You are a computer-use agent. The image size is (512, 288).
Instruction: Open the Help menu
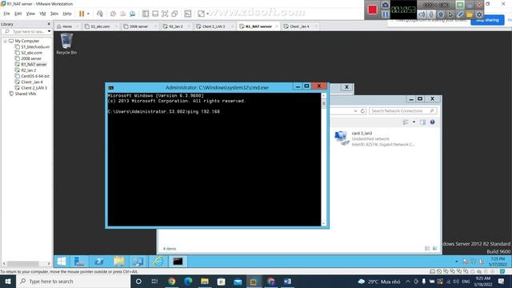pos(67,14)
